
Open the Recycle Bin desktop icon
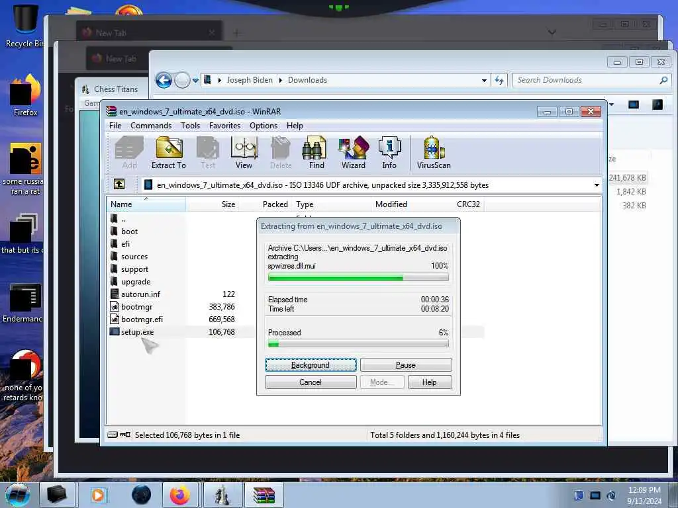tap(24, 25)
